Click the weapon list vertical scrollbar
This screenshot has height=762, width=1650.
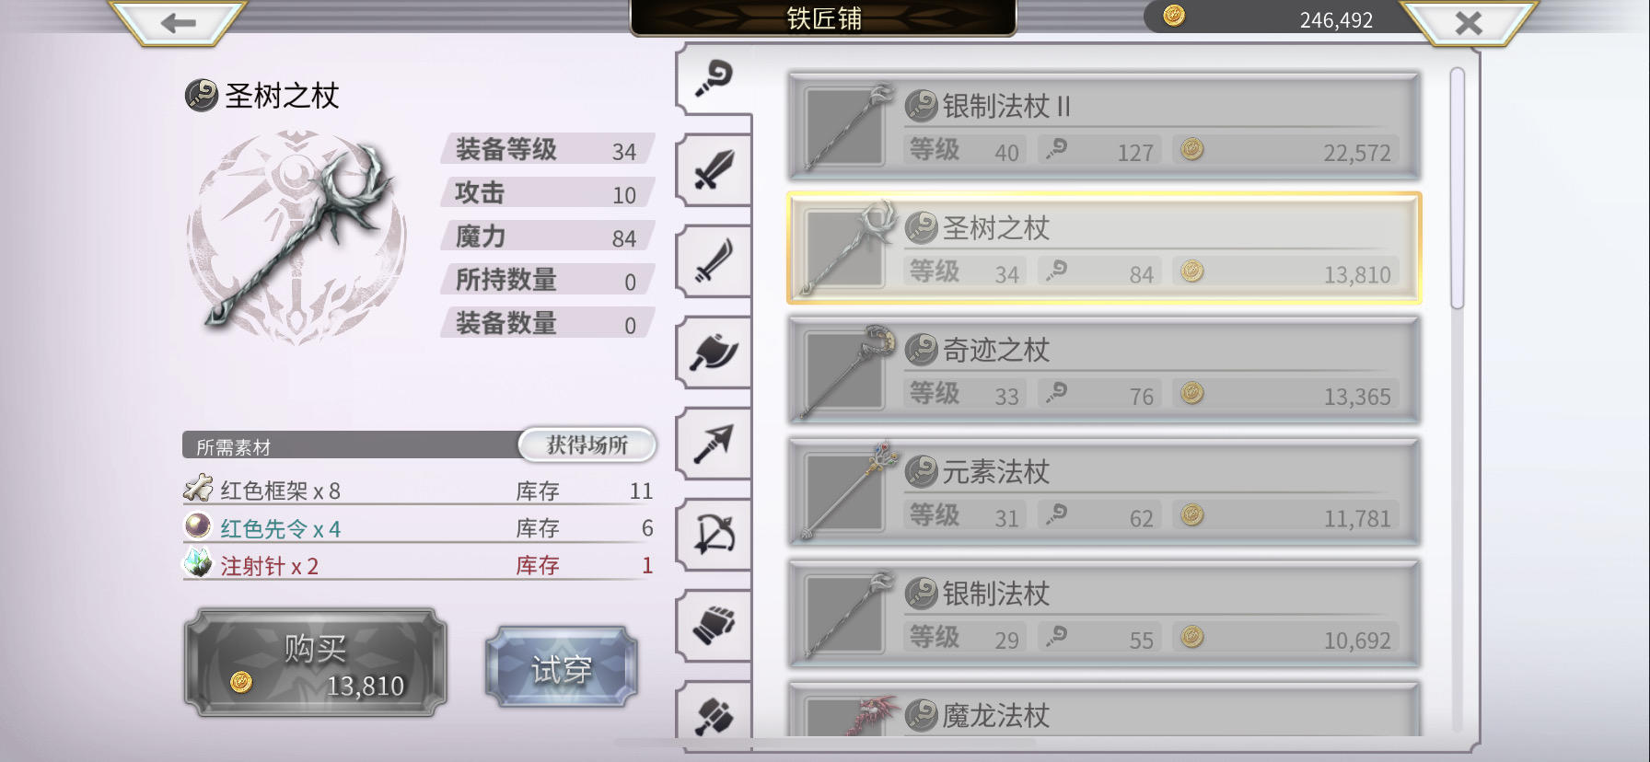(x=1457, y=188)
